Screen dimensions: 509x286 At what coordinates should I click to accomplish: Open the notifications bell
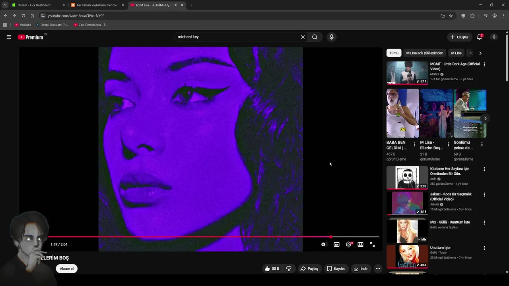pos(480,37)
